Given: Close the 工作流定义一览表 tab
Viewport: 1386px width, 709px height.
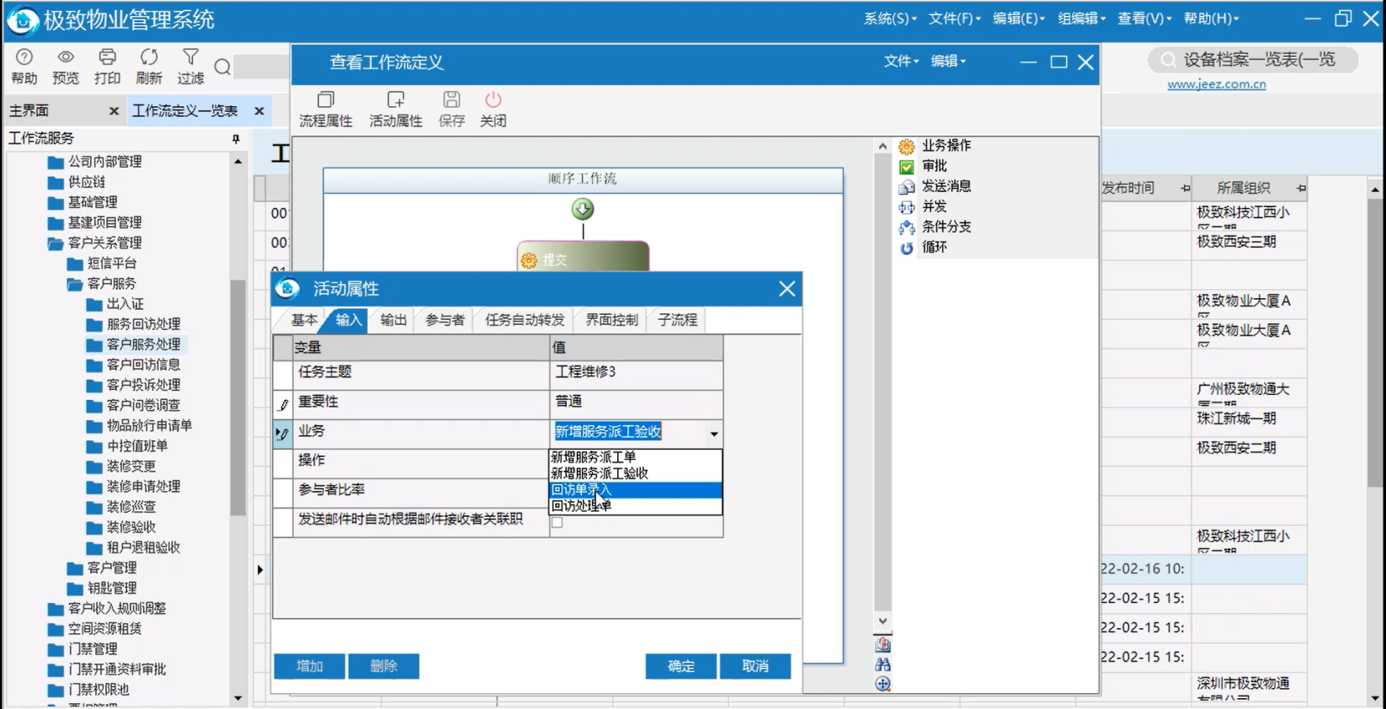Looking at the screenshot, I should [x=259, y=111].
